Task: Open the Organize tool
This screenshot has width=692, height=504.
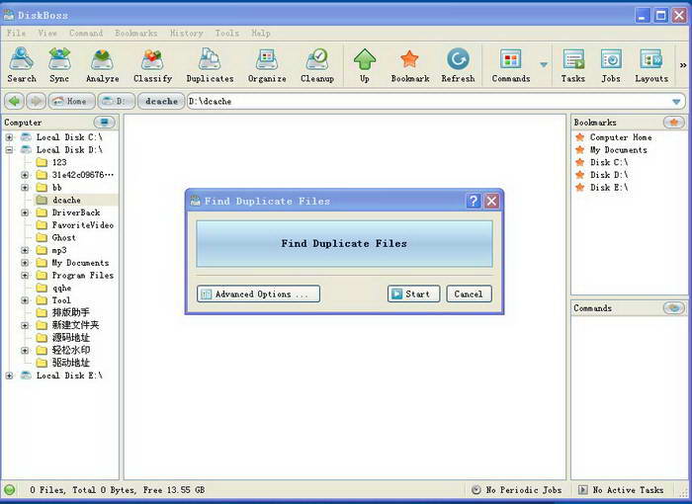Action: point(266,65)
